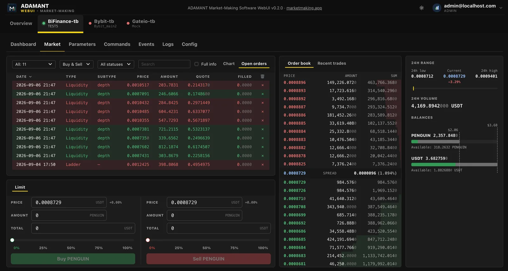Open the marketmaking.app link

tap(304, 8)
